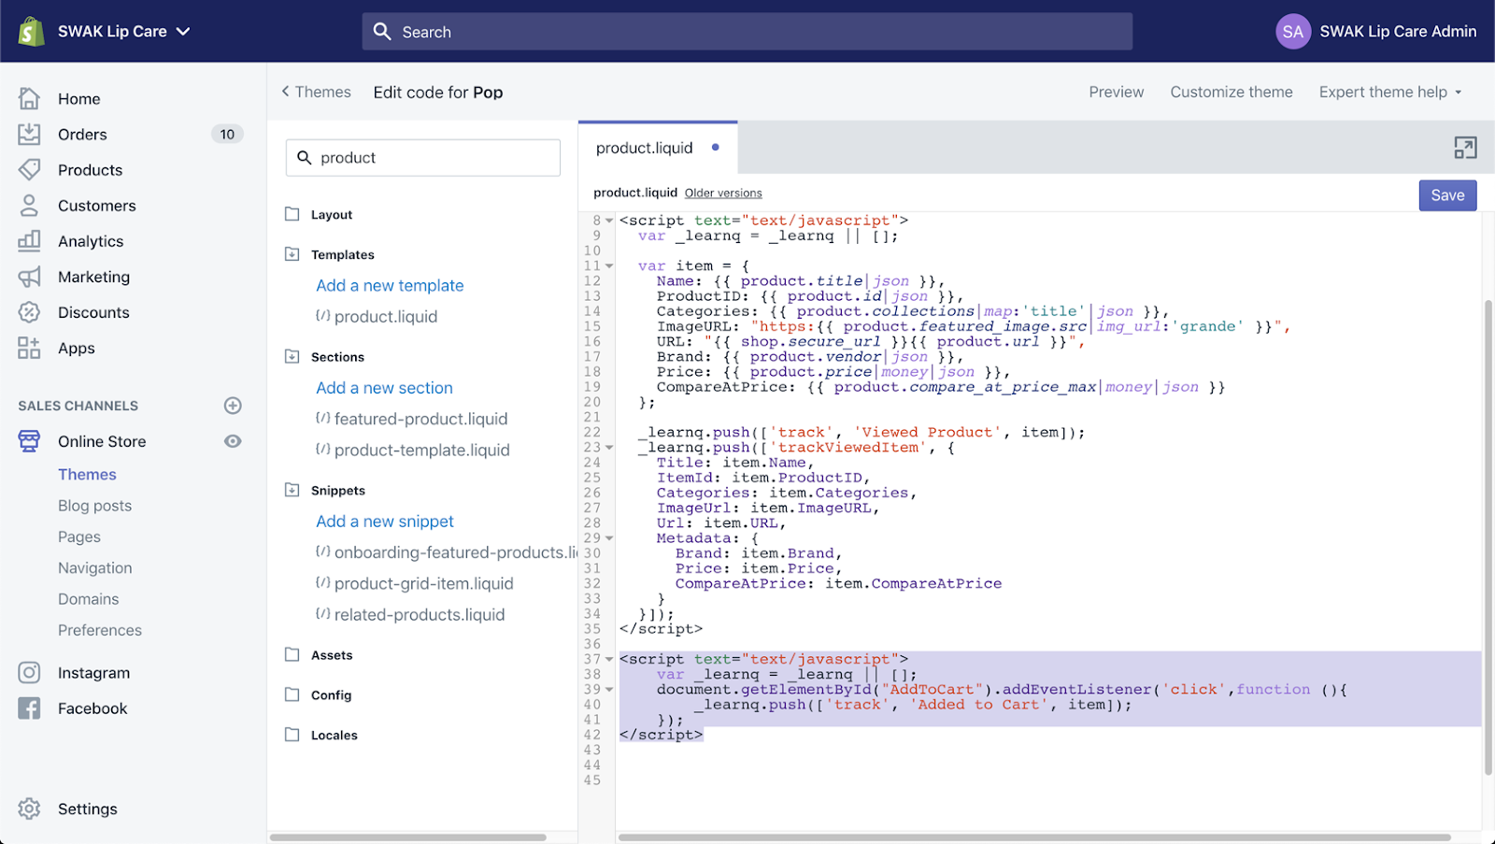
Task: Expand the Config folder
Action: tap(292, 694)
